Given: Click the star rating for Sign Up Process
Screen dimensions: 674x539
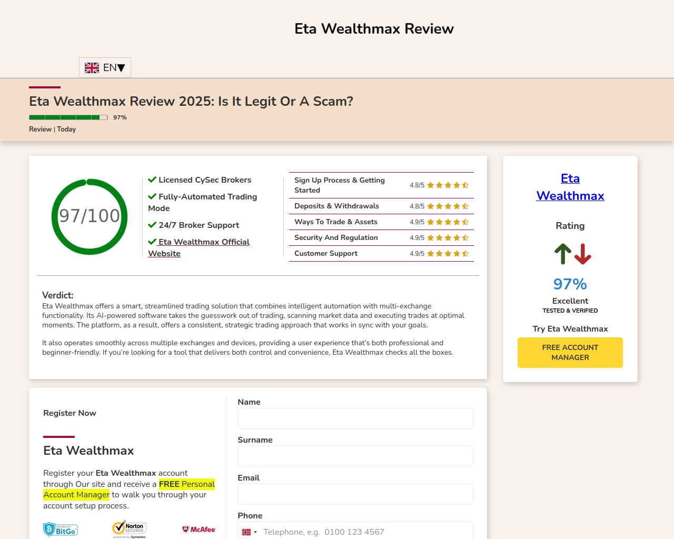Looking at the screenshot, I should pos(448,185).
